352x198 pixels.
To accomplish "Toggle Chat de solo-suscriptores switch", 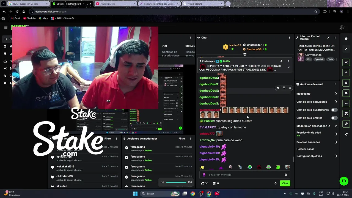I will point(334,110).
